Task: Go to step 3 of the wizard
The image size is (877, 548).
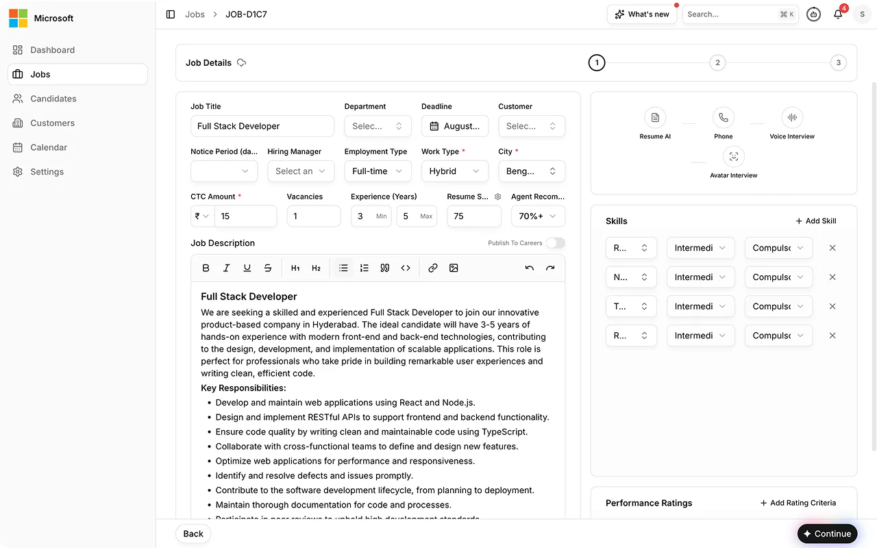Action: click(838, 63)
